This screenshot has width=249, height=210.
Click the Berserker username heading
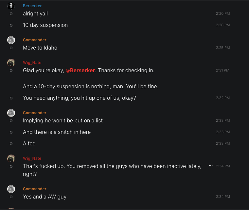[x=32, y=6]
